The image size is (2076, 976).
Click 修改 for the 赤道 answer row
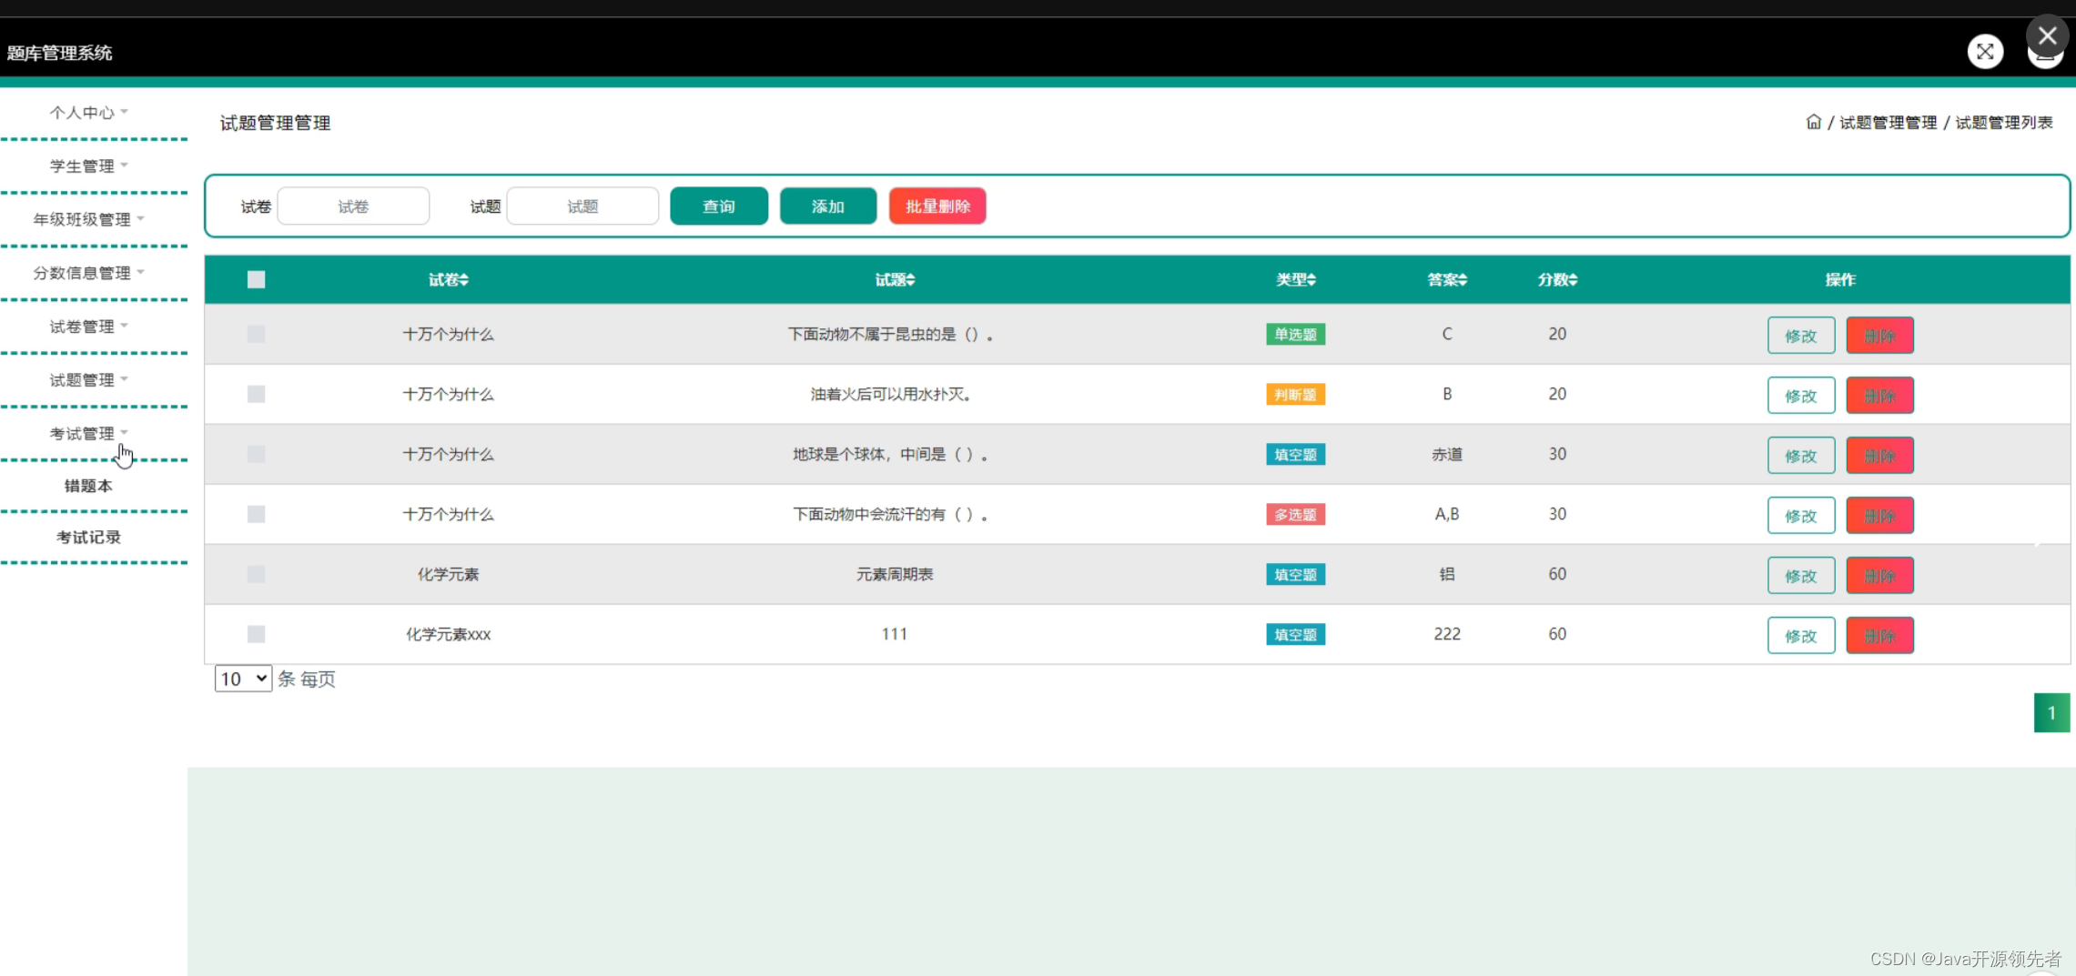coord(1801,456)
